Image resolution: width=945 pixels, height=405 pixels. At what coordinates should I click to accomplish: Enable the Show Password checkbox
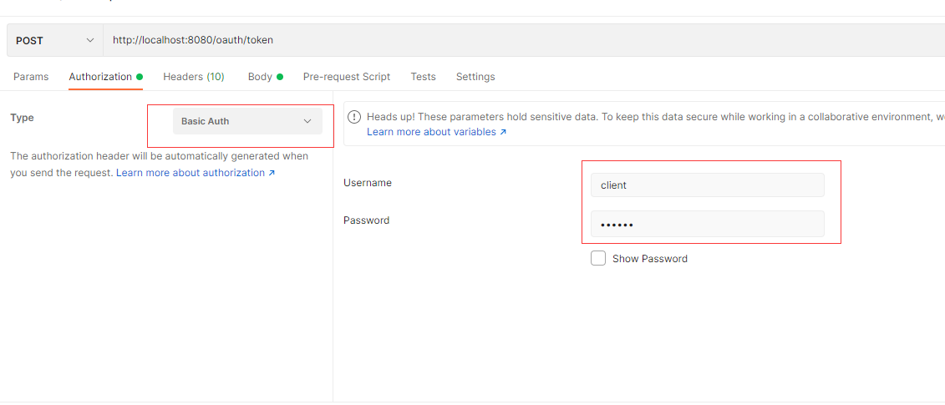(x=598, y=259)
